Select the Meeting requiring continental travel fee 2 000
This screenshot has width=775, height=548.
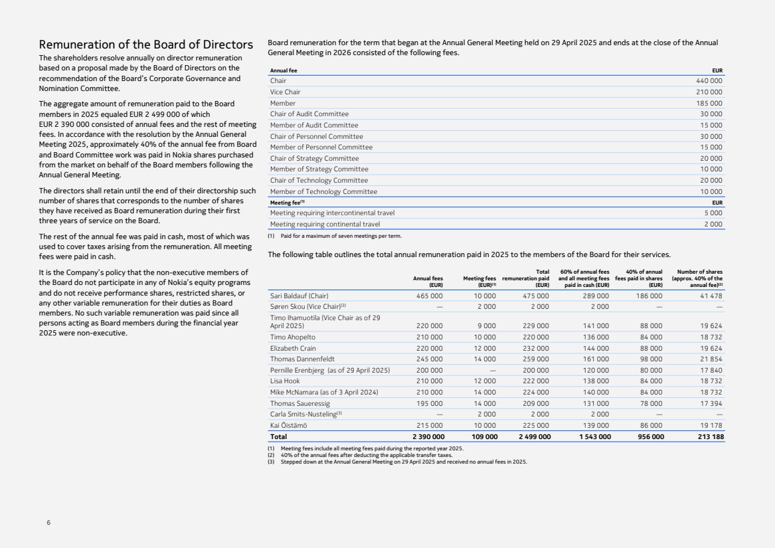[x=713, y=225]
